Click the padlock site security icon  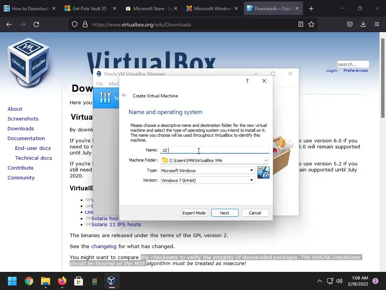tap(85, 25)
